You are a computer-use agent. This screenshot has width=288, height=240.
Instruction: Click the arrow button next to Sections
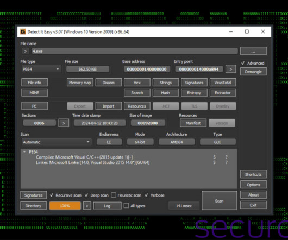[64, 123]
